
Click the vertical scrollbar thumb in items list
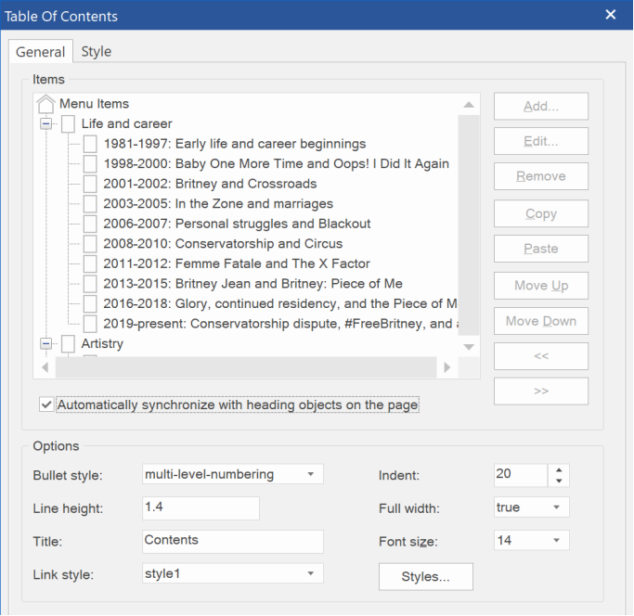469,225
